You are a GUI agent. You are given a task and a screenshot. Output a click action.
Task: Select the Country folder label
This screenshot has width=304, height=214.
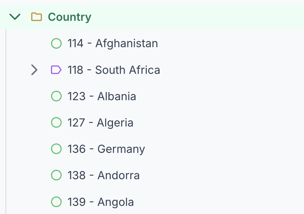(70, 17)
